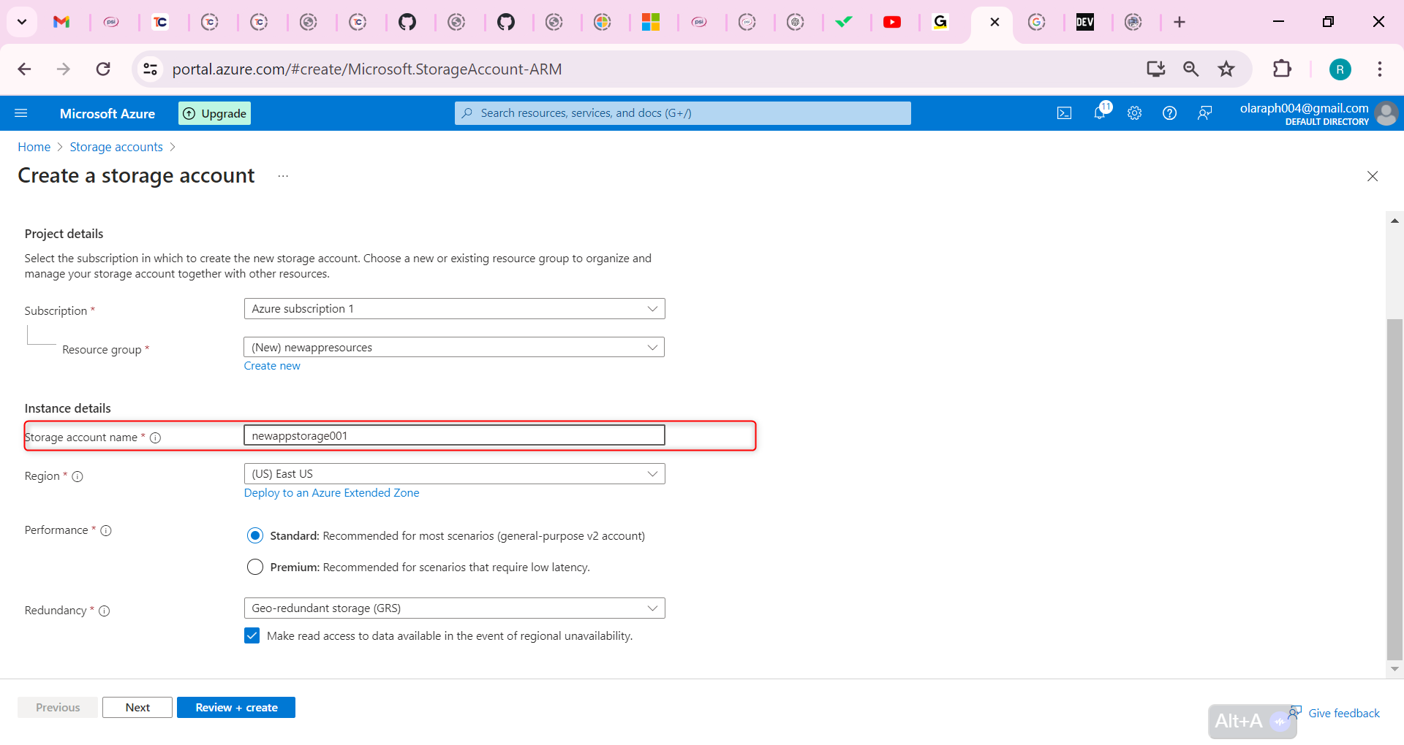Show info for Storage account name

[156, 438]
